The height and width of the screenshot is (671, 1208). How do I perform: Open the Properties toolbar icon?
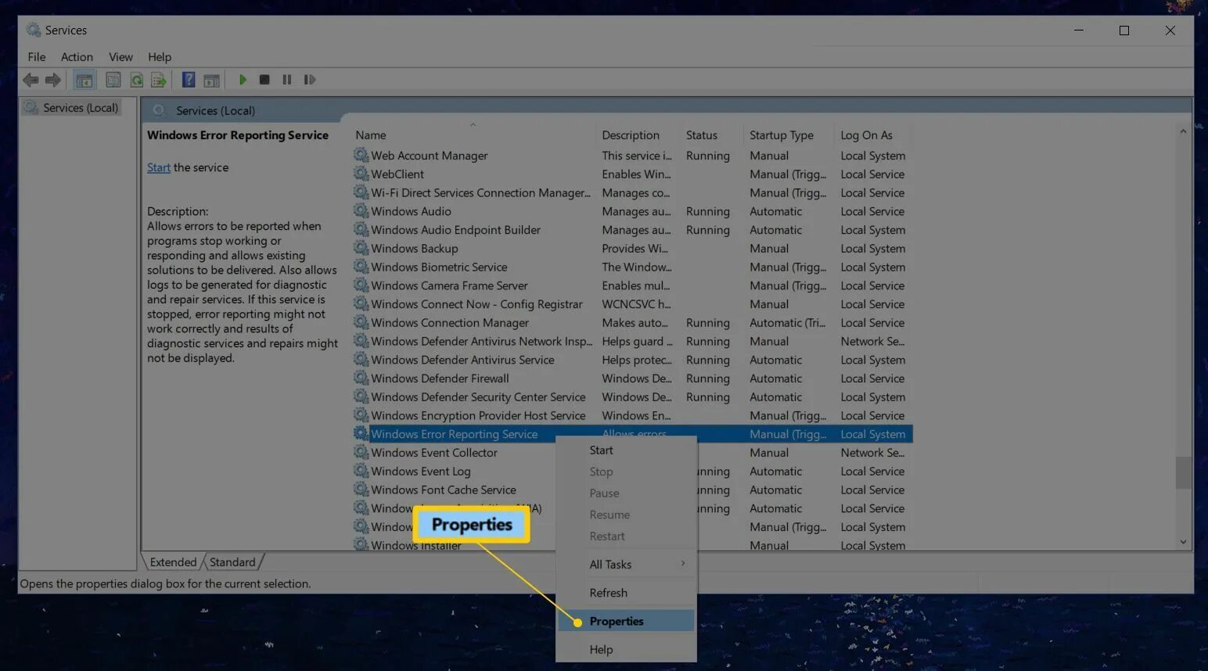113,80
